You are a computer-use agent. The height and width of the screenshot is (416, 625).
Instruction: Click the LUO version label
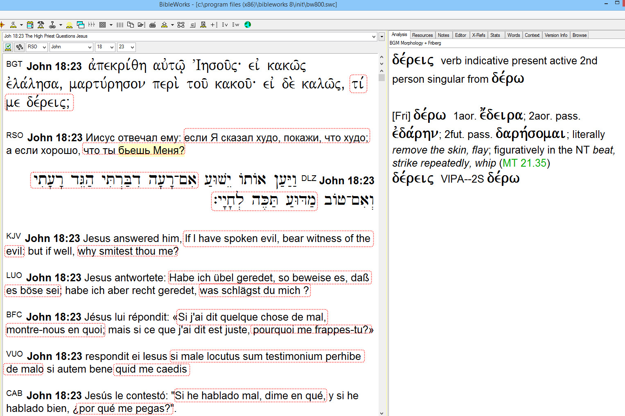14,276
